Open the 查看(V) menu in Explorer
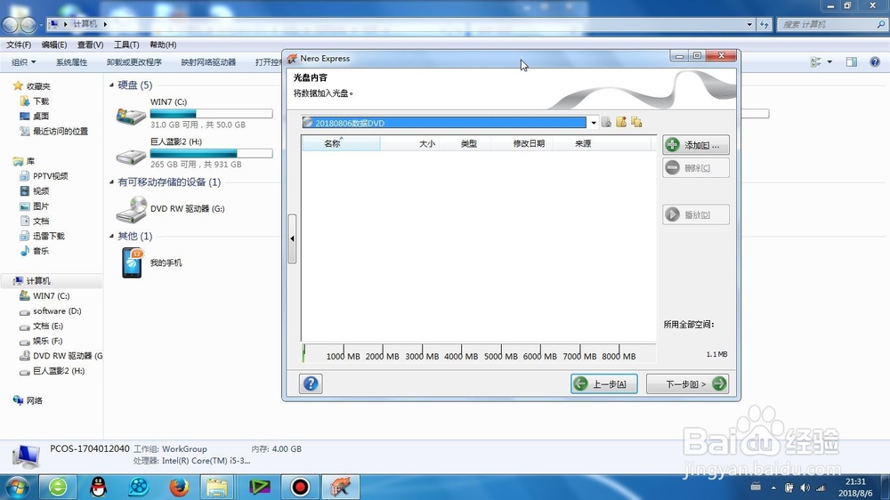Image resolution: width=890 pixels, height=500 pixels. click(x=90, y=44)
